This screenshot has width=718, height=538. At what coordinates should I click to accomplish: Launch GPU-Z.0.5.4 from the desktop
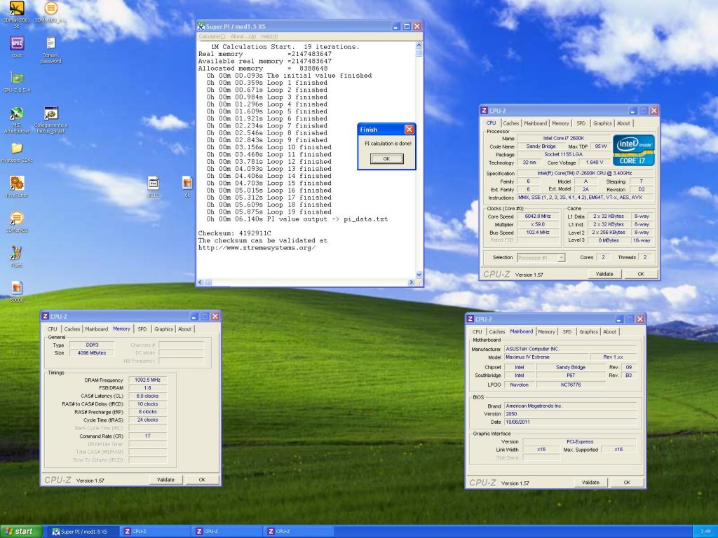pyautogui.click(x=17, y=83)
